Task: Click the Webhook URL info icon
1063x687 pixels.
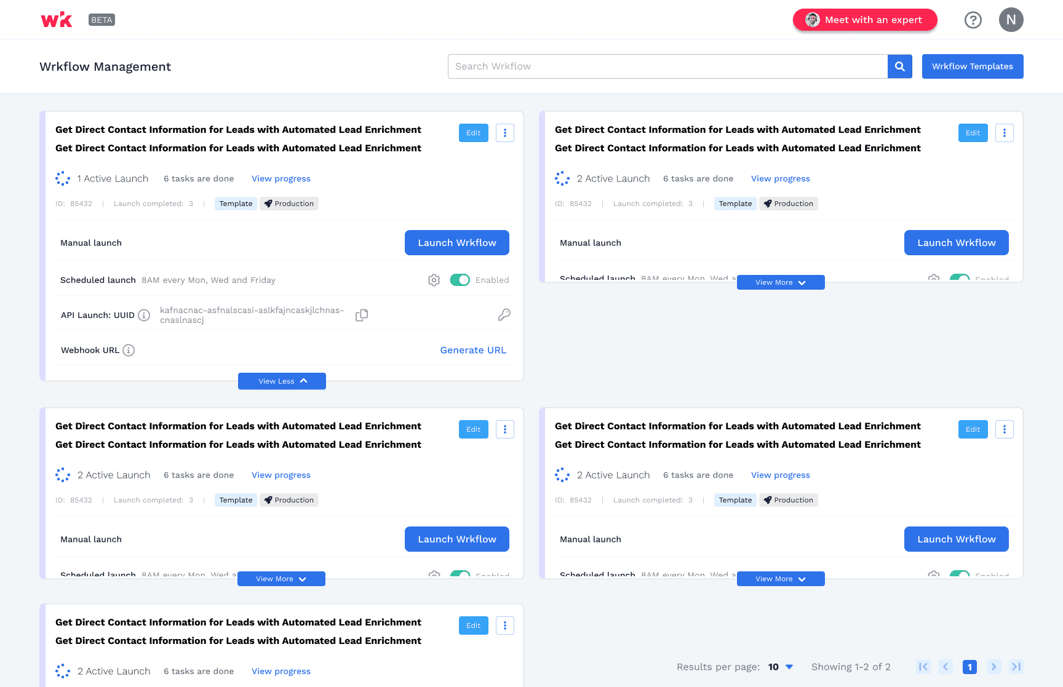Action: pyautogui.click(x=129, y=350)
